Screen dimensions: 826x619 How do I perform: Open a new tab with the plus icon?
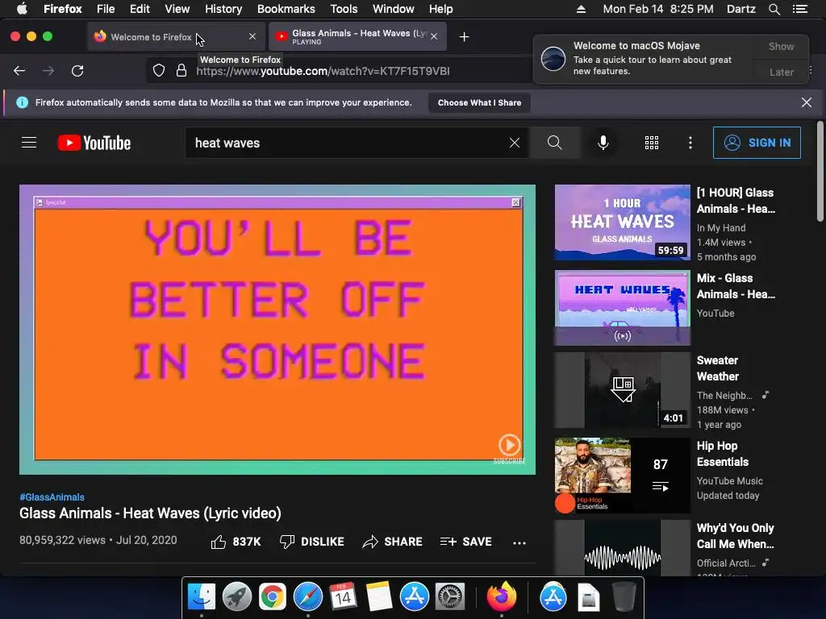(464, 37)
